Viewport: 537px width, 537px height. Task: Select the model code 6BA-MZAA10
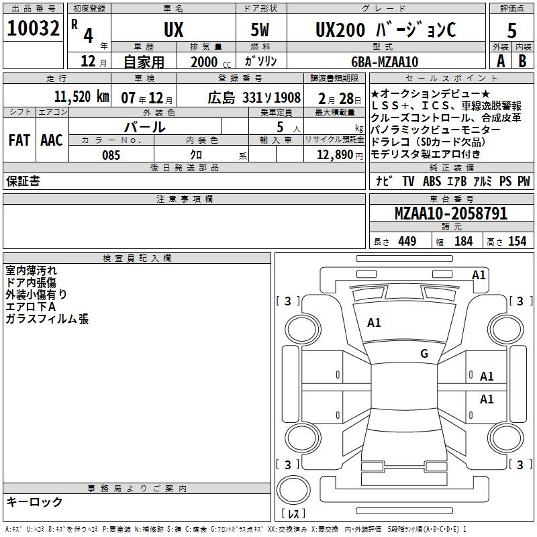tap(385, 62)
